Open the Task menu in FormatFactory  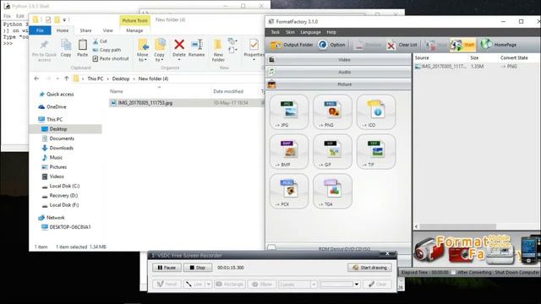coord(275,32)
